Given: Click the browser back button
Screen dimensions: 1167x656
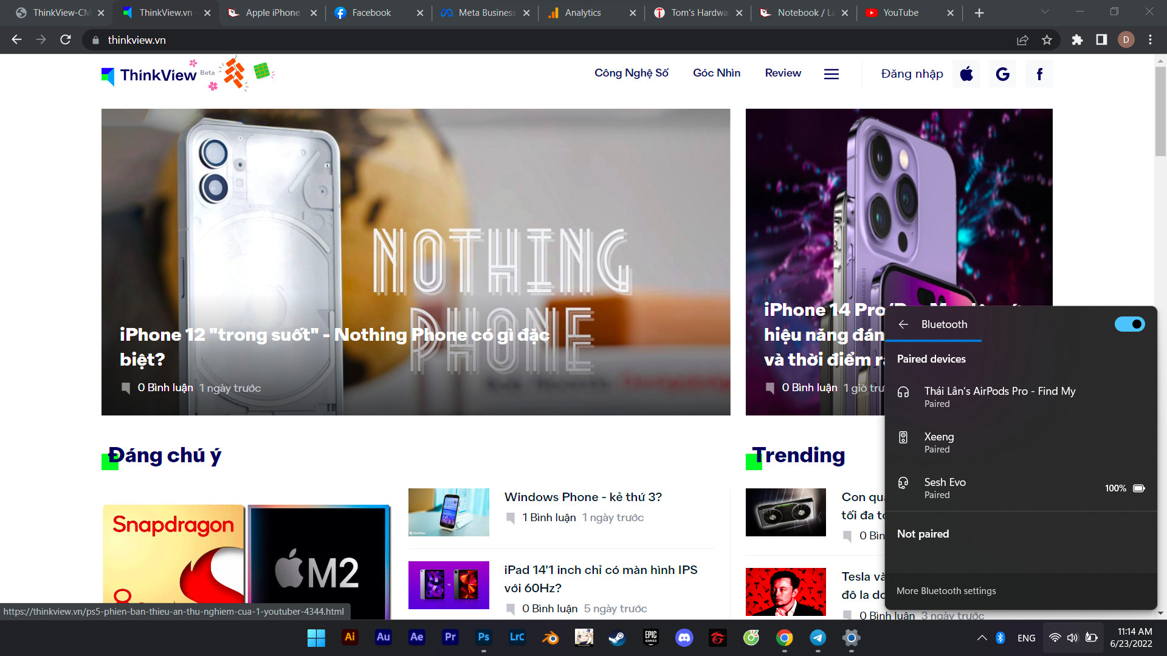Looking at the screenshot, I should [16, 39].
